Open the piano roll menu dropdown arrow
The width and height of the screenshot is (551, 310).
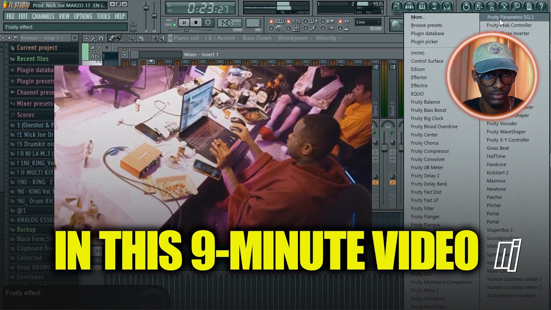point(86,38)
